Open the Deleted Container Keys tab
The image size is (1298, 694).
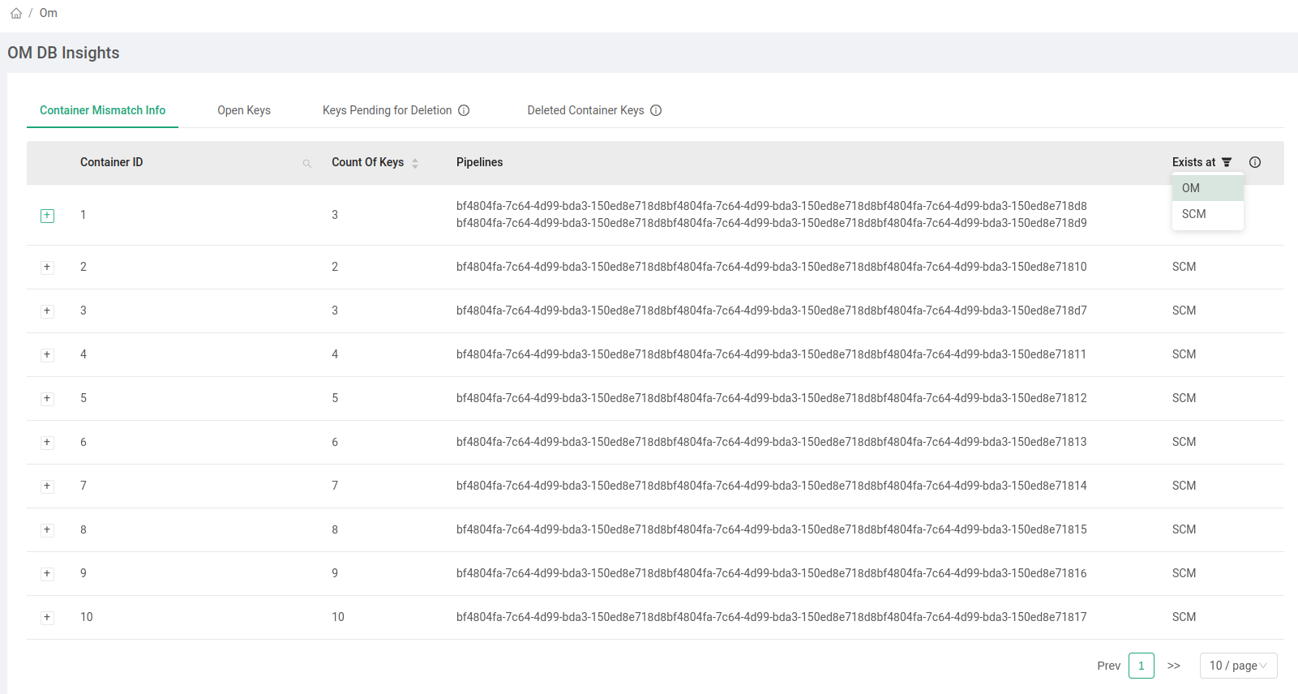(x=585, y=110)
